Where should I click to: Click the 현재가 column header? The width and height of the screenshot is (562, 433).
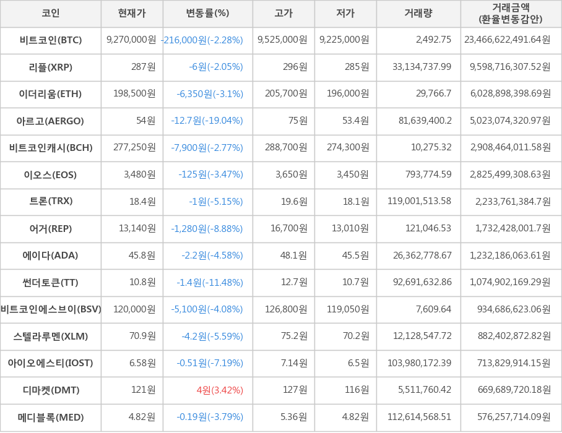pyautogui.click(x=132, y=14)
